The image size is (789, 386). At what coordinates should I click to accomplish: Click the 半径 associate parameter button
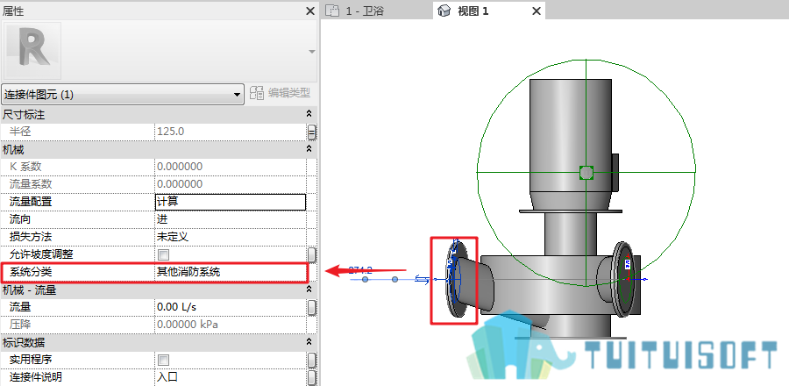(x=312, y=132)
